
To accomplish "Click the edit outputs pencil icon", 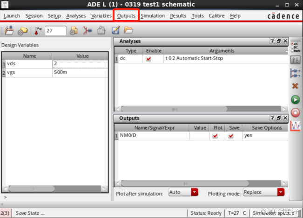I will [115, 30].
